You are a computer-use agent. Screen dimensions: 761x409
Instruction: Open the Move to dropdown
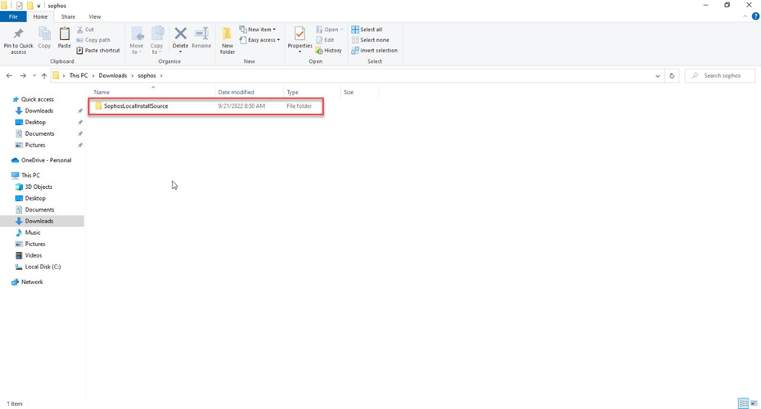137,41
